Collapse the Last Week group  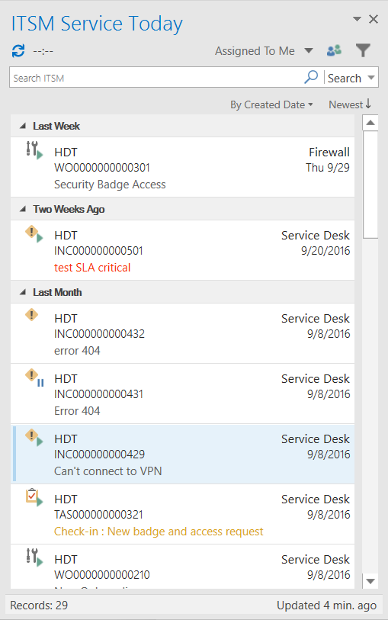pyautogui.click(x=23, y=126)
